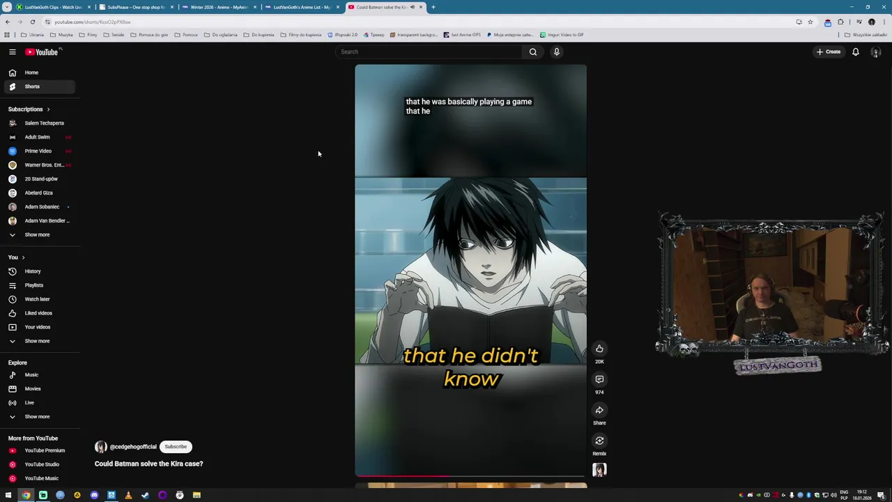The image size is (892, 502).
Task: Share this Short
Action: (x=599, y=410)
